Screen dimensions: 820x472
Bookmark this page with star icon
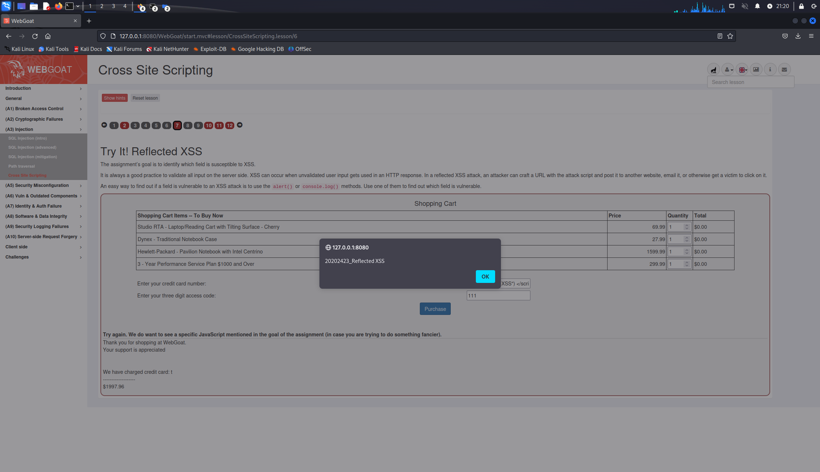(x=730, y=36)
